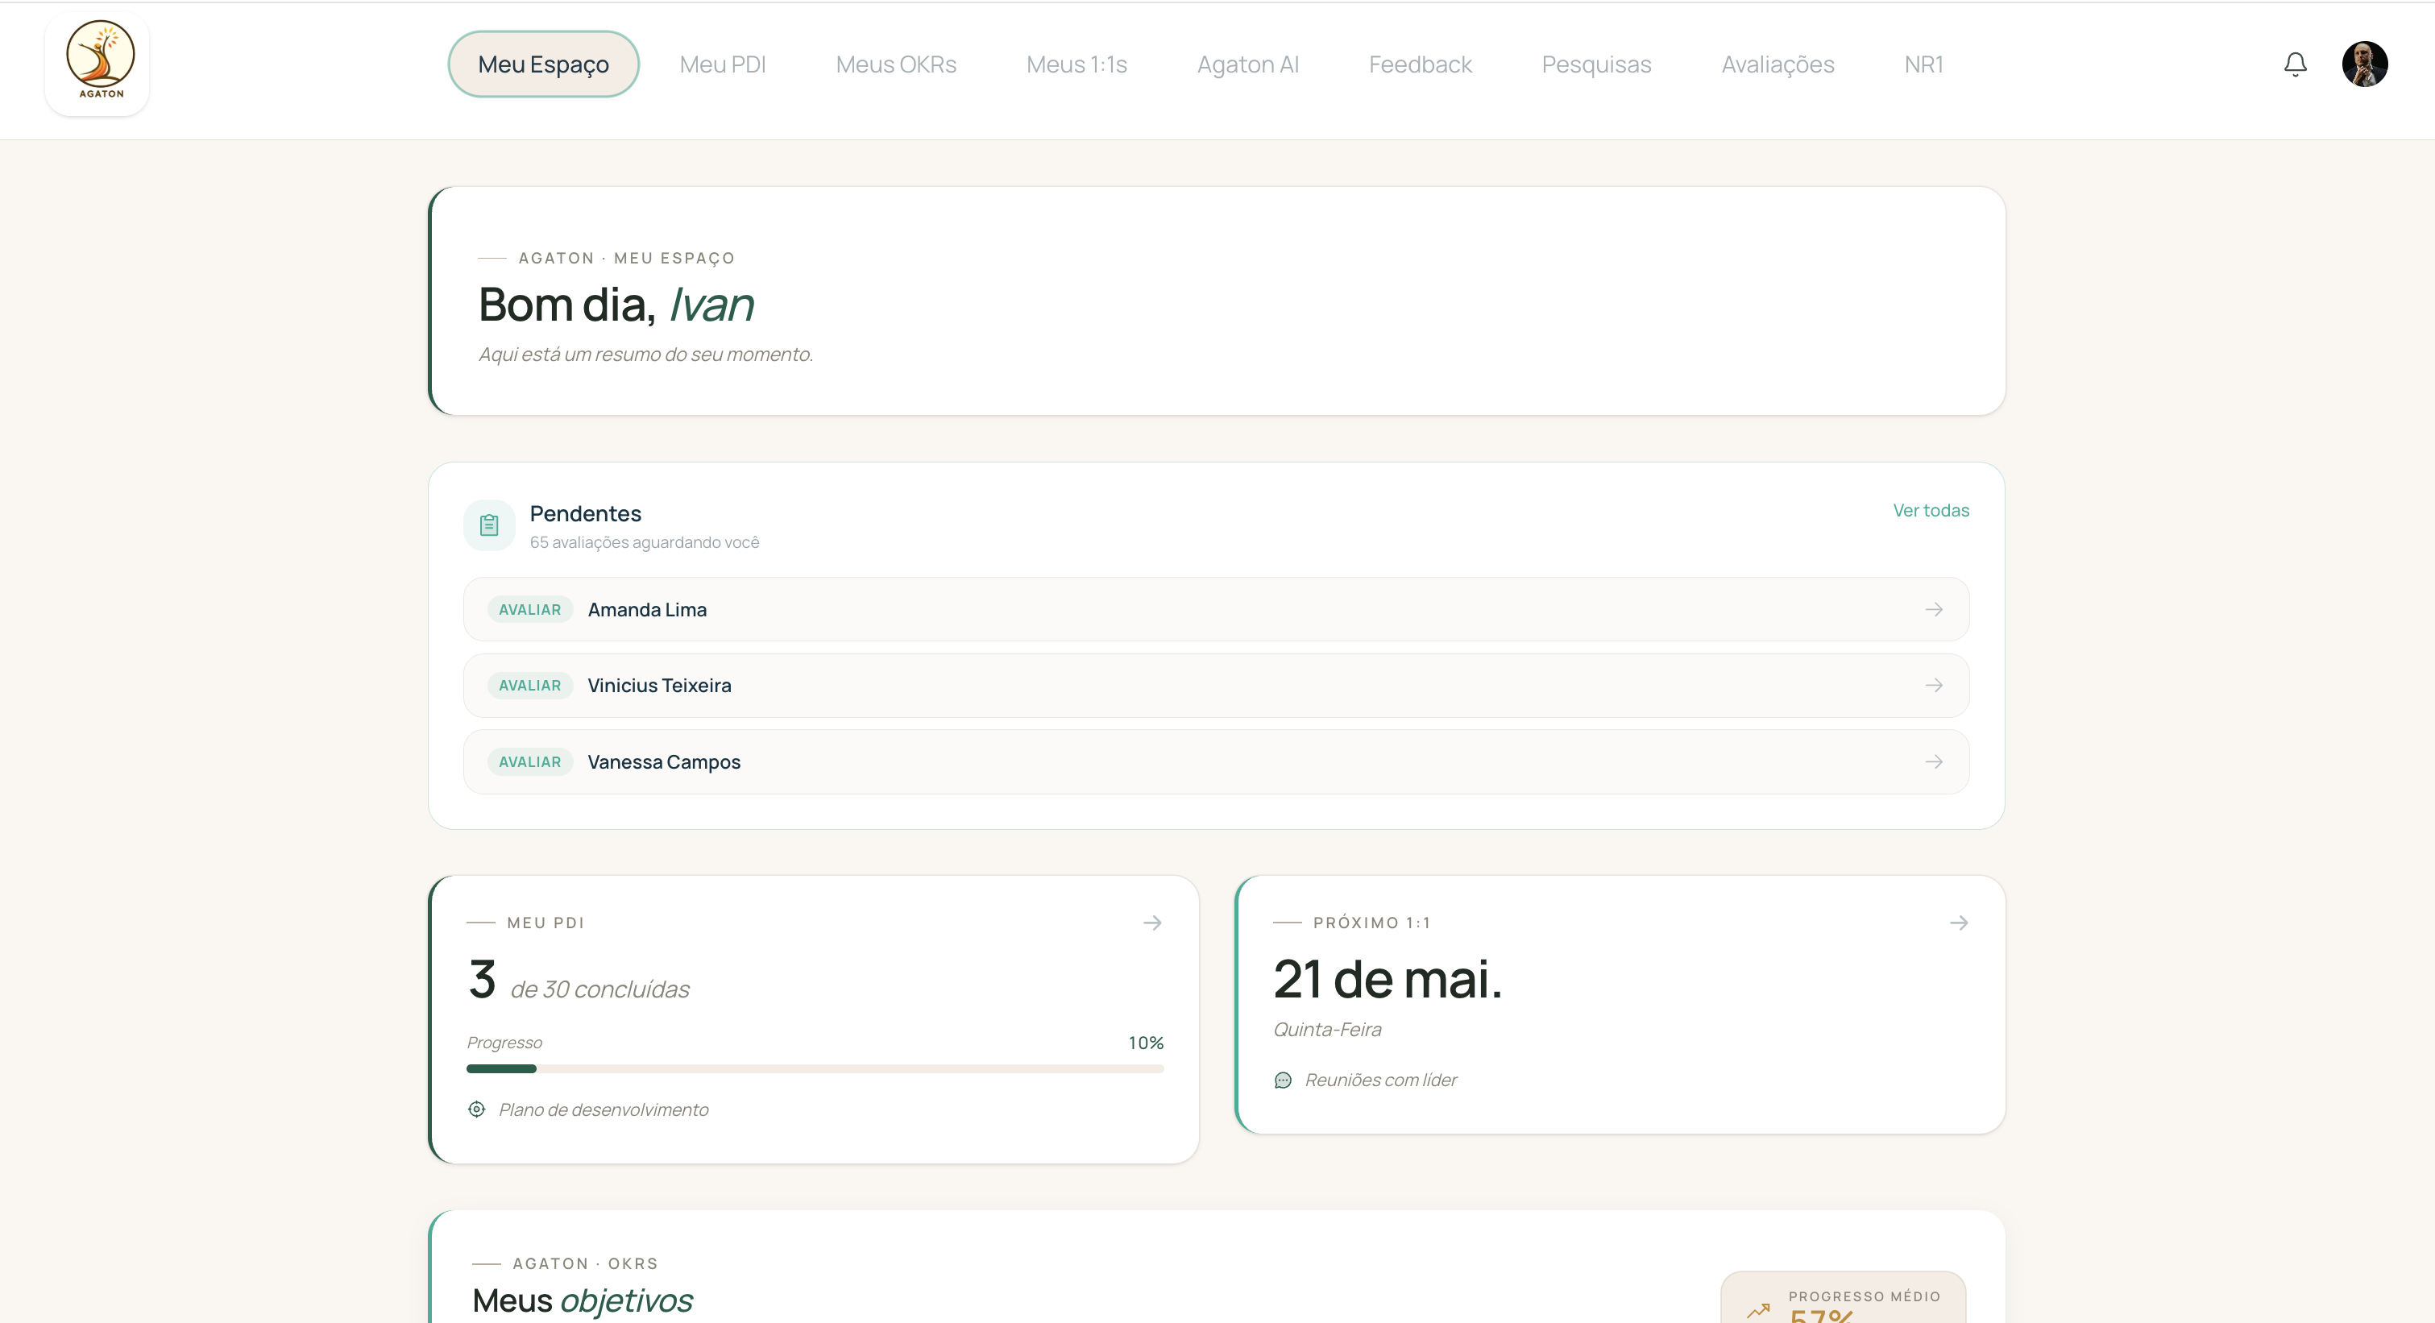
Task: Click the Pendentes clipboard icon
Action: (489, 525)
